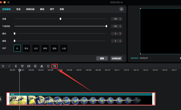Click the 大片 clip title label

(x=13, y=94)
